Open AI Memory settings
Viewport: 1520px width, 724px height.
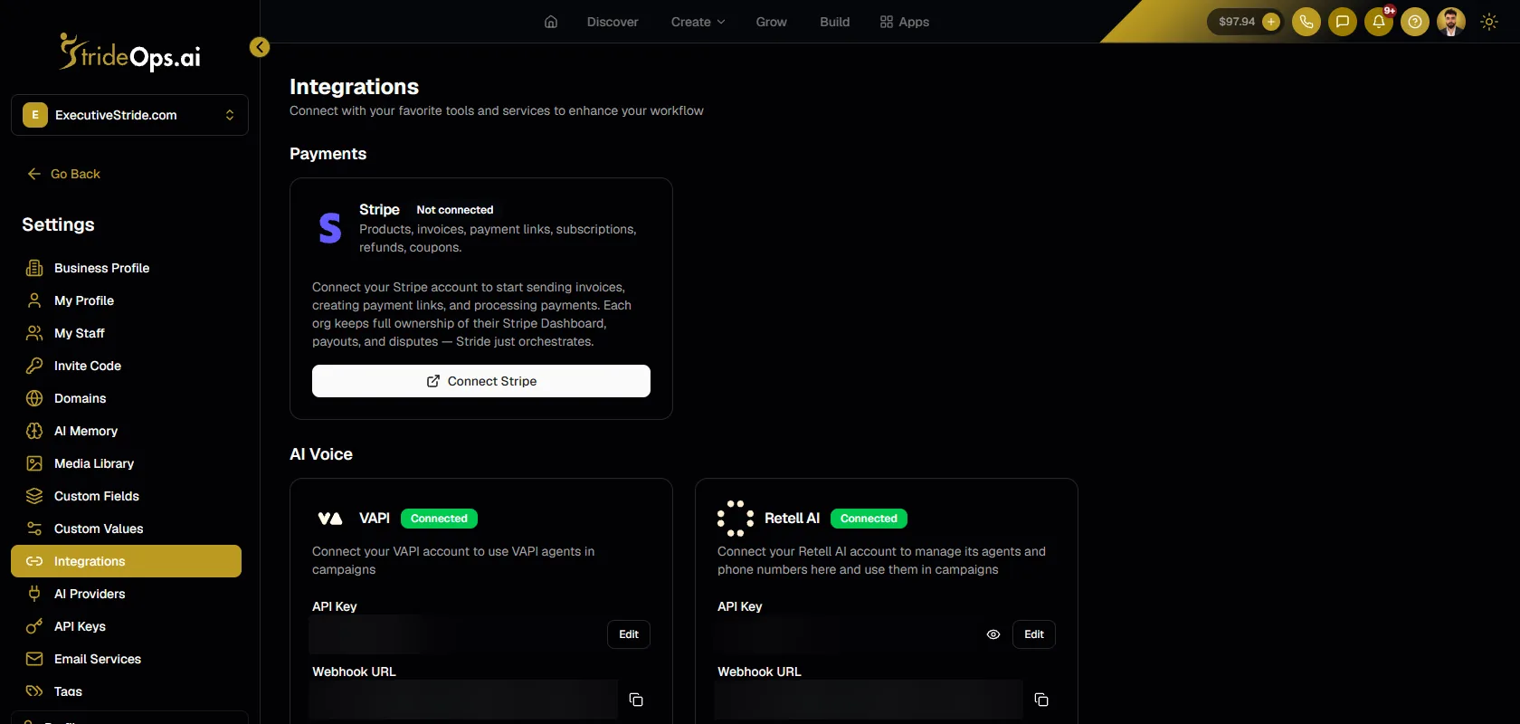click(126, 431)
